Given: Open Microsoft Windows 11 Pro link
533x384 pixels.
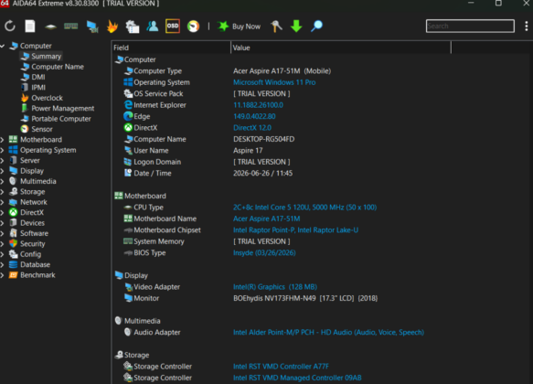Looking at the screenshot, I should click(x=274, y=82).
